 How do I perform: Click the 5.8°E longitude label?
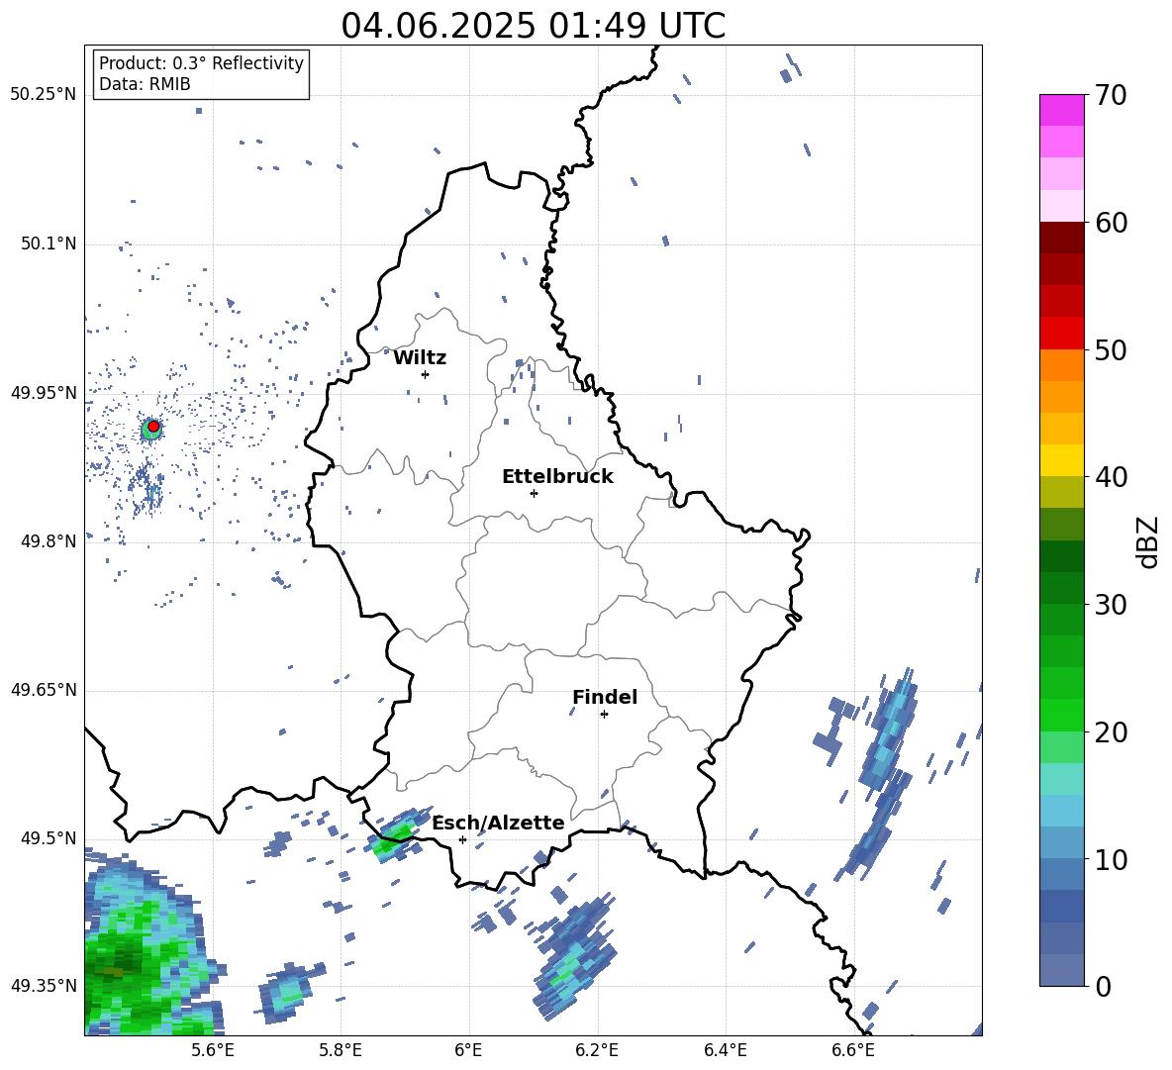coord(341,1050)
